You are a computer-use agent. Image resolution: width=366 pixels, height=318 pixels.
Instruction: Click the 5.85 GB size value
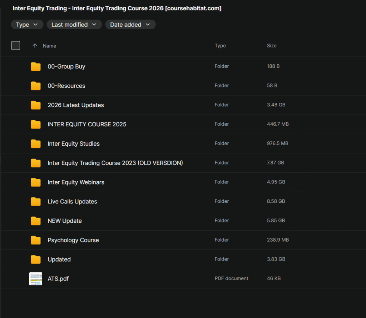pyautogui.click(x=276, y=221)
